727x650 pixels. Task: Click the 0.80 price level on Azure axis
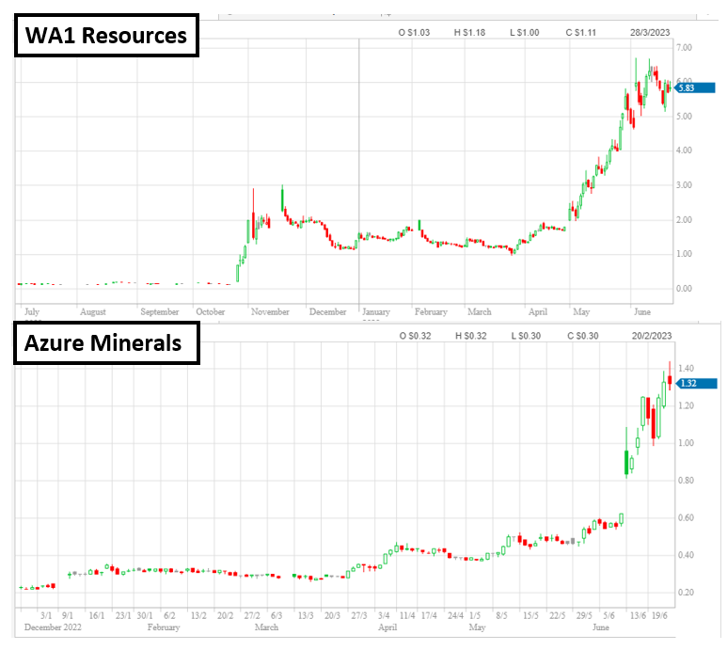point(686,481)
